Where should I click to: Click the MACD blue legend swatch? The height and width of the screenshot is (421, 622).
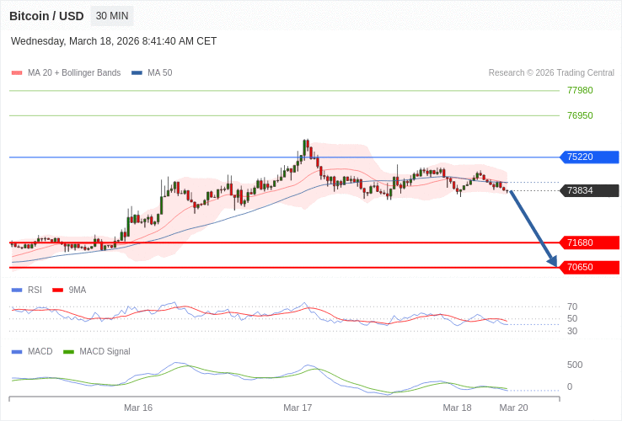coord(17,352)
